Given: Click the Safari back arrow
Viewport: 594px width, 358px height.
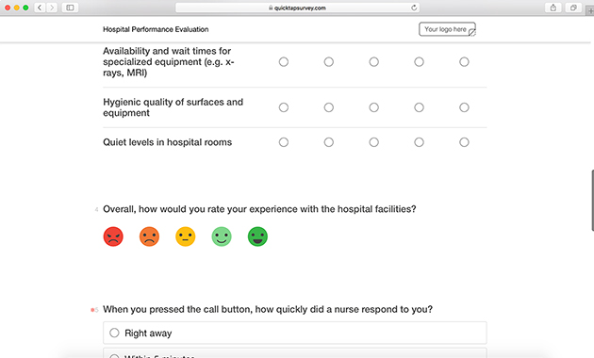Looking at the screenshot, I should coord(40,8).
